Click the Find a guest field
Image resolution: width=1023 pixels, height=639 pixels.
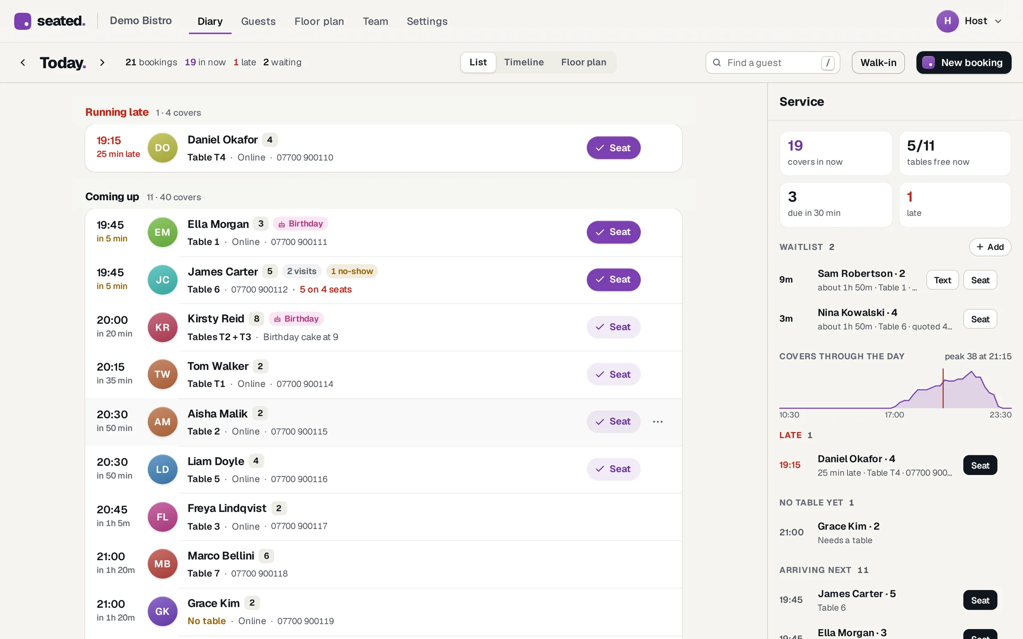pos(772,63)
